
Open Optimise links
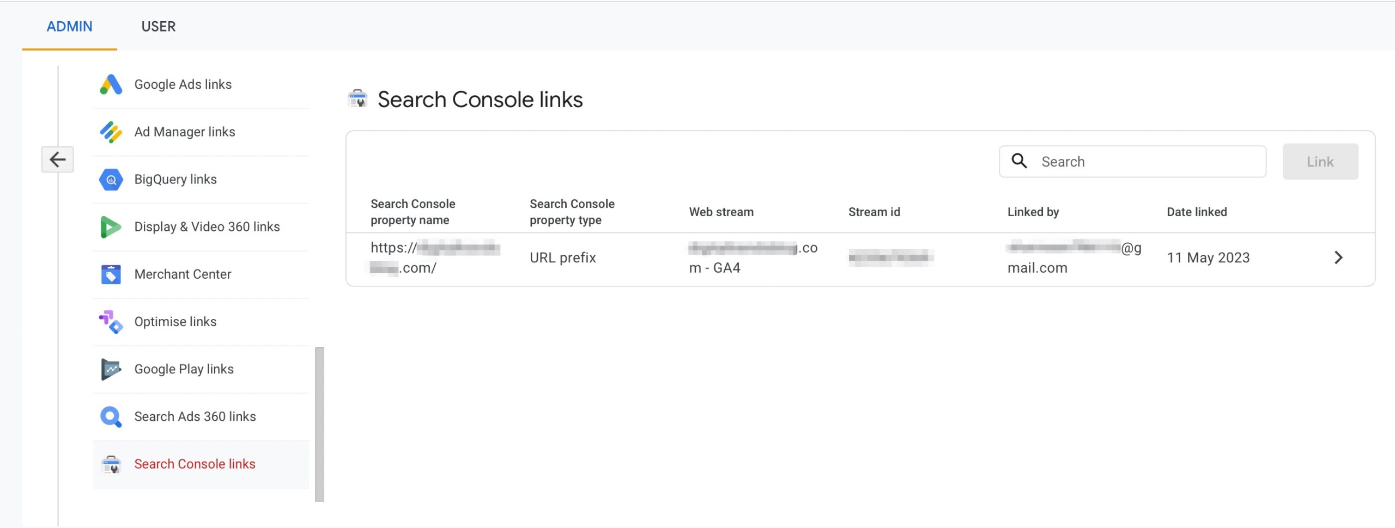click(x=175, y=322)
